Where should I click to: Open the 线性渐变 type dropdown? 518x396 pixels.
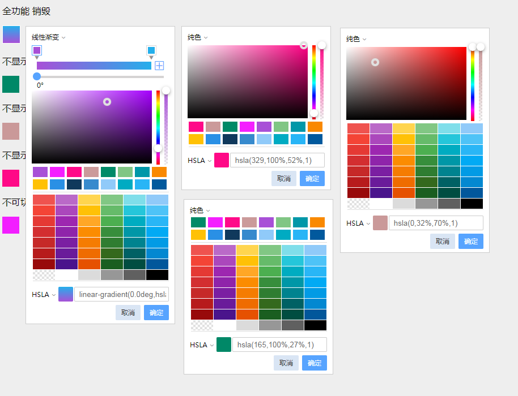click(x=49, y=37)
